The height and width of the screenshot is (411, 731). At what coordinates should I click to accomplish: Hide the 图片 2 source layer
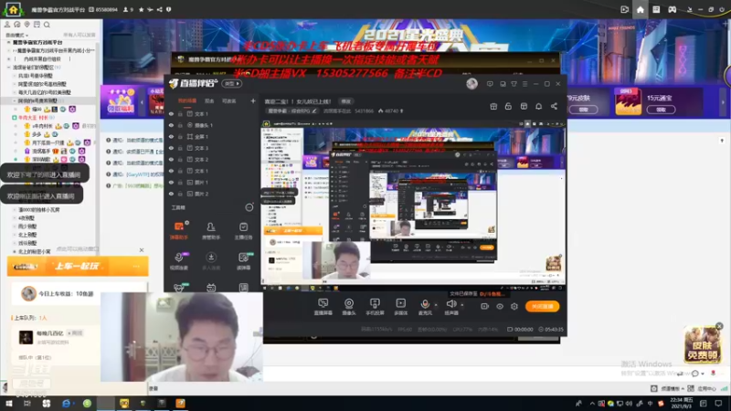coord(171,194)
